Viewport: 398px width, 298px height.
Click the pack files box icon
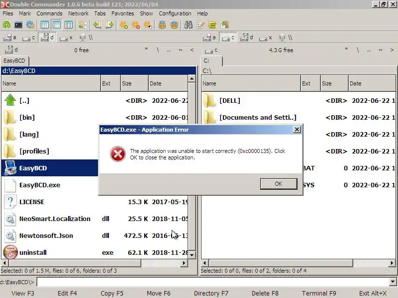[x=162, y=25]
